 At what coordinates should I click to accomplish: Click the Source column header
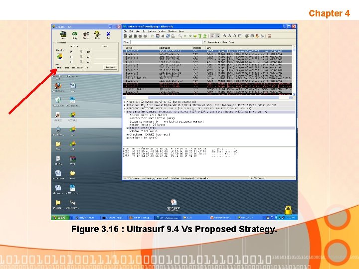click(x=141, y=48)
